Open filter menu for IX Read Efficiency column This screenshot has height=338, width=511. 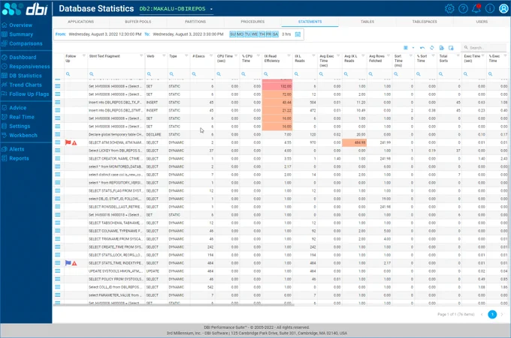289,56
